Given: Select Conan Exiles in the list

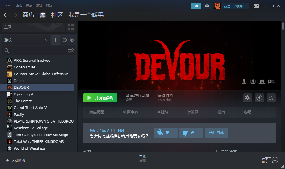Looking at the screenshot, I should click(x=37, y=67).
